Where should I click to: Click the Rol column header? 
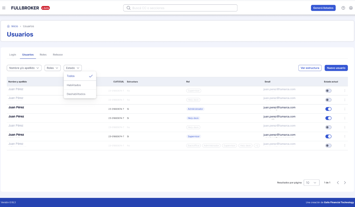[188, 82]
